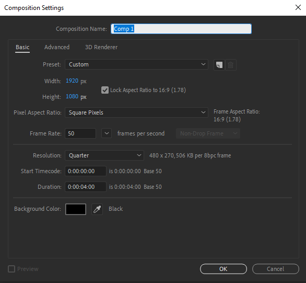Open the Preset dropdown showing Custom
Image resolution: width=306 pixels, height=283 pixels.
(x=136, y=64)
